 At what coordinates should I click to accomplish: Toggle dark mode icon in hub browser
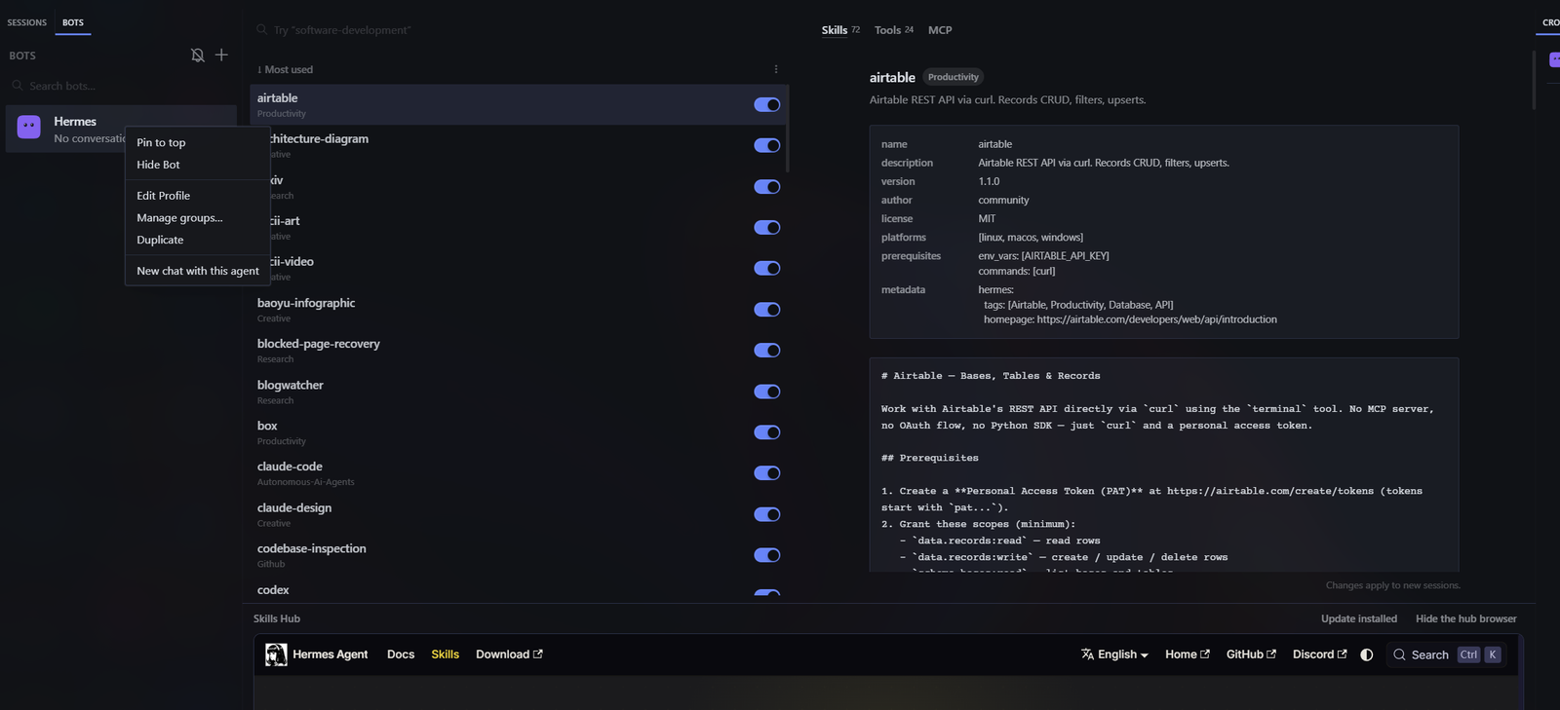tap(1367, 654)
